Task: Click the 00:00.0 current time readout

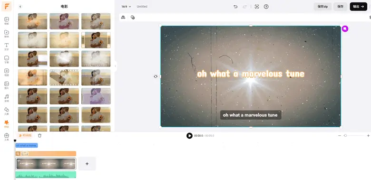Action: click(x=198, y=136)
